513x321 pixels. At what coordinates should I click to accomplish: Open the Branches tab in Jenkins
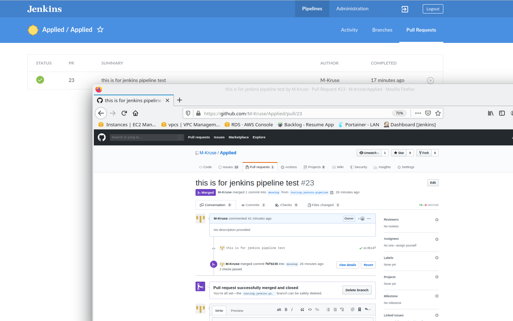382,30
